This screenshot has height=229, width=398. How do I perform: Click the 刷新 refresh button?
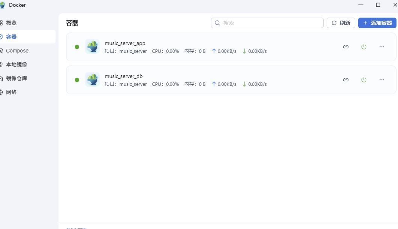(341, 23)
